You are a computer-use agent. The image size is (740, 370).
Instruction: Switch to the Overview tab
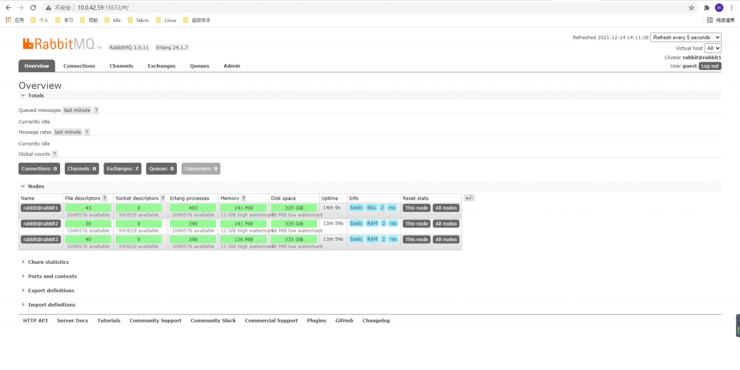pos(37,66)
